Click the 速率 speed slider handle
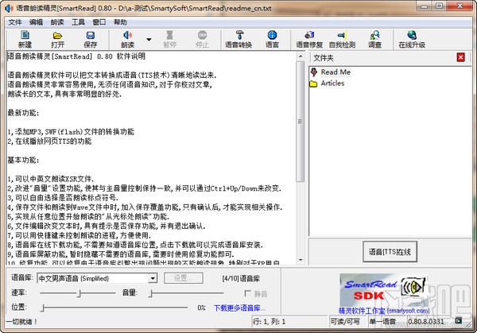 [x=79, y=293]
